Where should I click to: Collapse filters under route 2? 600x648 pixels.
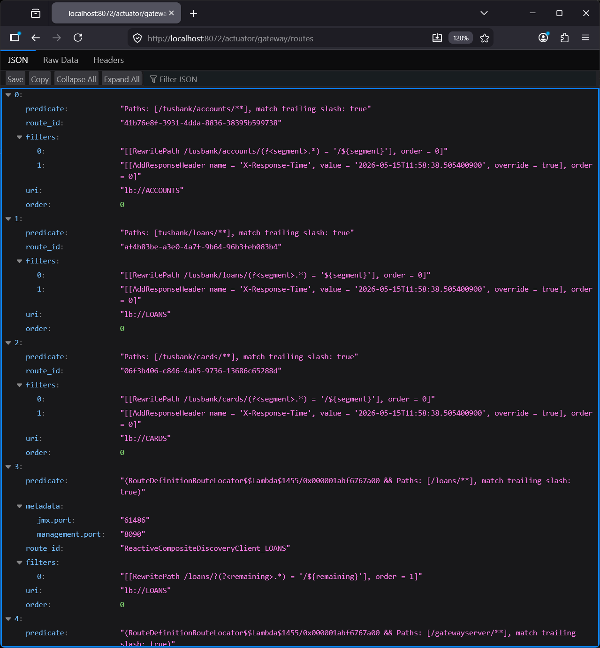[19, 385]
